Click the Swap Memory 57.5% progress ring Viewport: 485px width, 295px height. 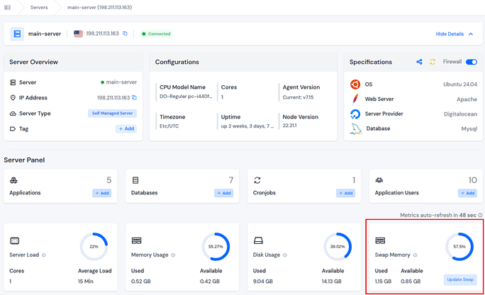coord(458,246)
